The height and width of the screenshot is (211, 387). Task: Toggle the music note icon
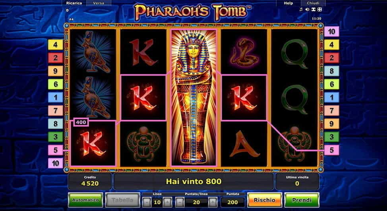pos(301,10)
